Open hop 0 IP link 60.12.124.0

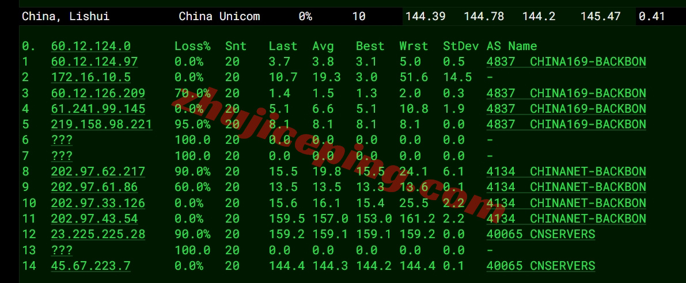click(90, 46)
